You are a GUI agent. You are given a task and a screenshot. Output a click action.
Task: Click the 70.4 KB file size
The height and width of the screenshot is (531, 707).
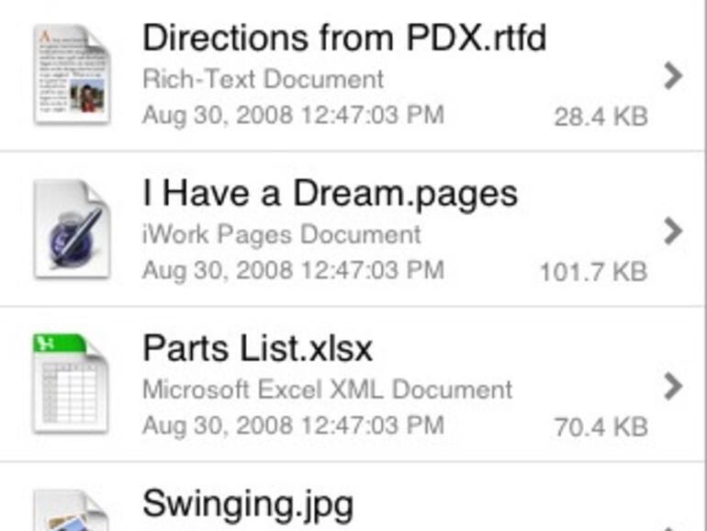tap(600, 427)
